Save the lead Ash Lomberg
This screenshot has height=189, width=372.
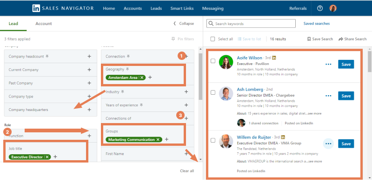346,96
